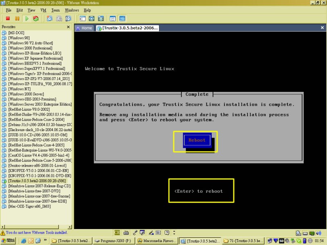
Task: Take a snapshot using the snapshot icon
Action: click(x=49, y=18)
